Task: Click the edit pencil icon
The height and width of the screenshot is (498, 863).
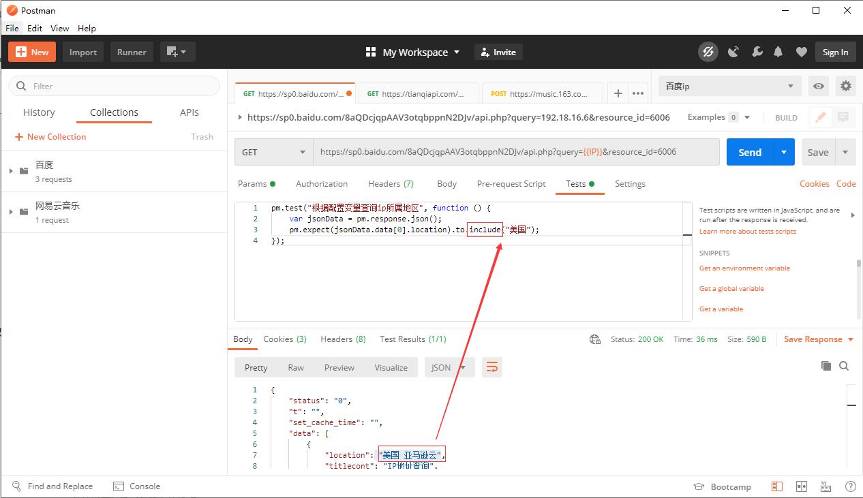Action: coord(821,117)
